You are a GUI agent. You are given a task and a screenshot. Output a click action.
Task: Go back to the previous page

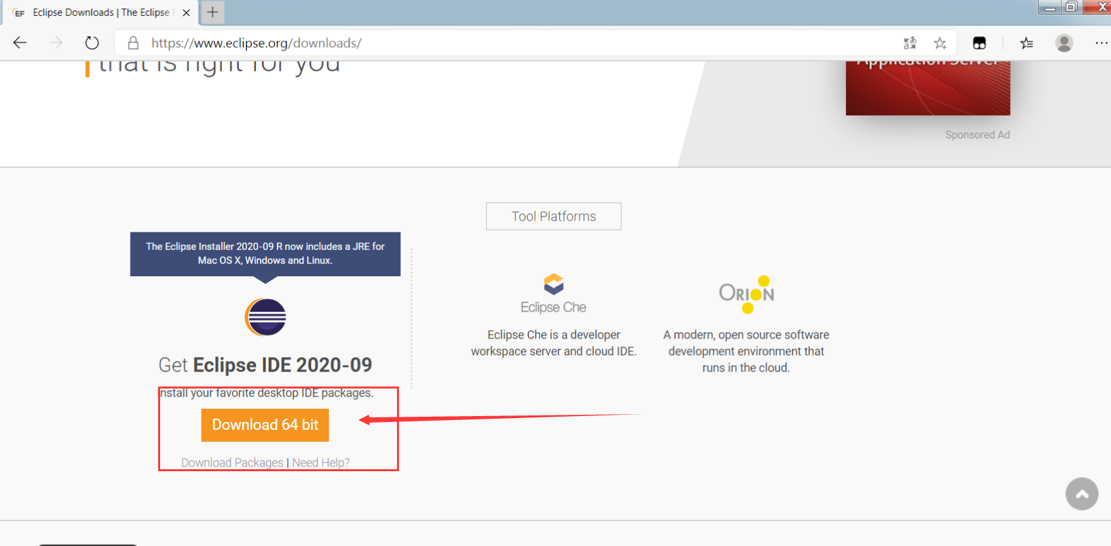click(x=20, y=43)
